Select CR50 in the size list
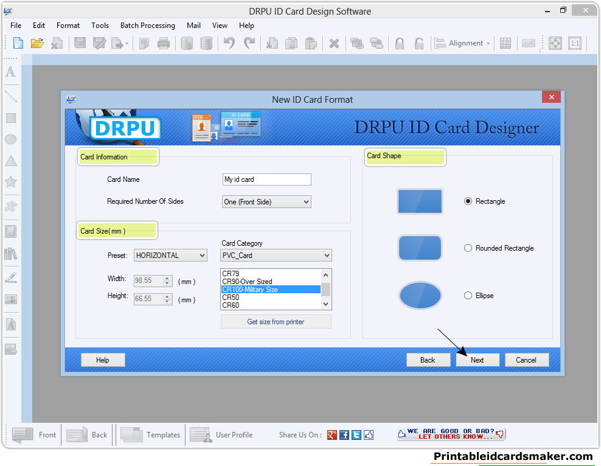The width and height of the screenshot is (601, 466). (271, 297)
